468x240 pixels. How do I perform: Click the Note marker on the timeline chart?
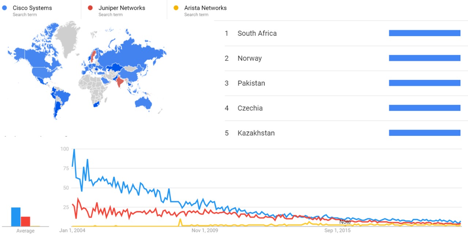(345, 222)
